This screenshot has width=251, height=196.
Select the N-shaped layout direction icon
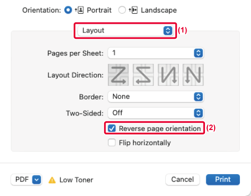pyautogui.click(x=193, y=75)
